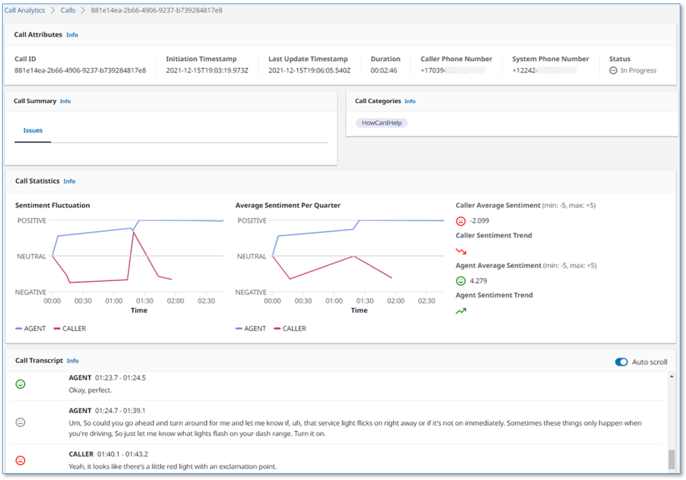Toggle the Auto scroll switch
The height and width of the screenshot is (480, 686).
(621, 362)
